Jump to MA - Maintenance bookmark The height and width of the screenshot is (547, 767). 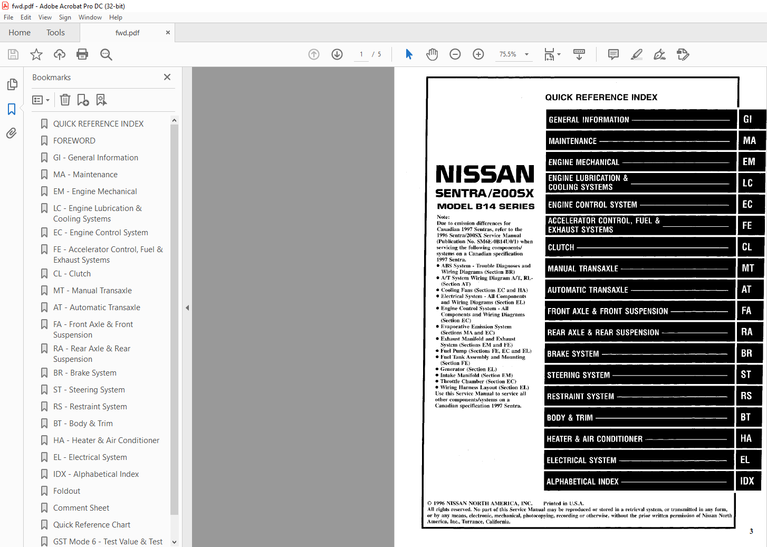click(x=85, y=175)
